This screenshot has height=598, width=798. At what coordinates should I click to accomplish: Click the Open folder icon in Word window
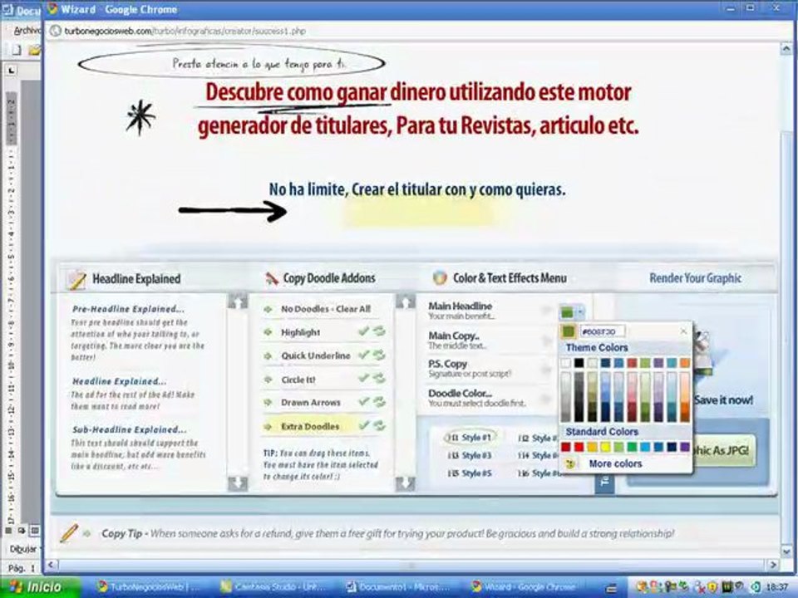coord(34,50)
